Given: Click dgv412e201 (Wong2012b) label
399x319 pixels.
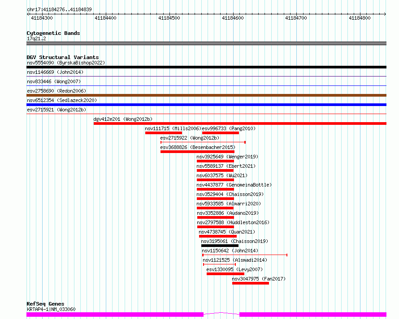Looking at the screenshot, I should (x=123, y=119).
